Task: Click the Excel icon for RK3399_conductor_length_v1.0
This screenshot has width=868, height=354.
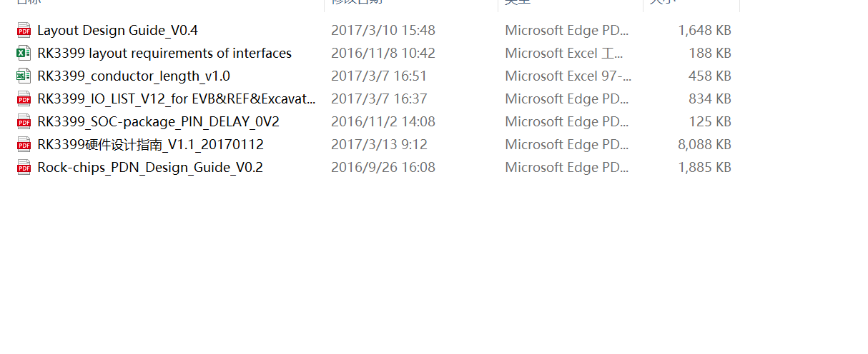Action: point(24,76)
